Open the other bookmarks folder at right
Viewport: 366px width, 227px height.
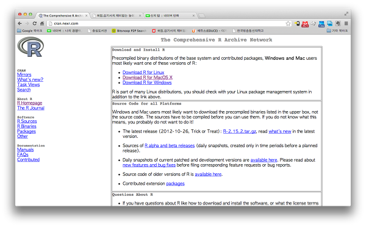point(337,31)
